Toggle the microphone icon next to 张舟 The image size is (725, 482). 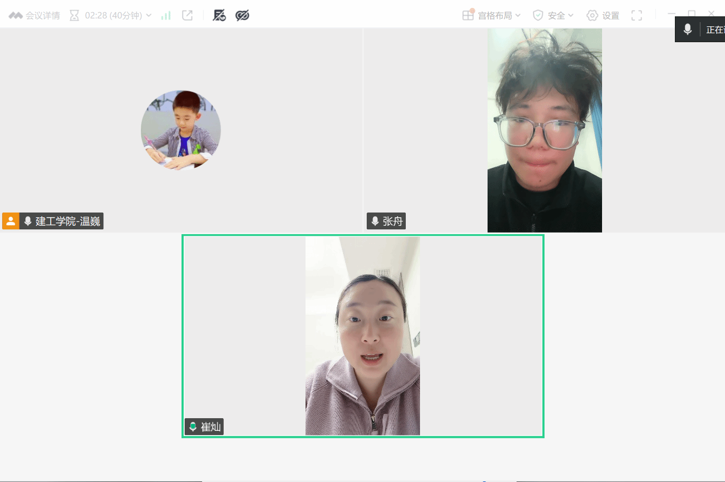pyautogui.click(x=375, y=221)
